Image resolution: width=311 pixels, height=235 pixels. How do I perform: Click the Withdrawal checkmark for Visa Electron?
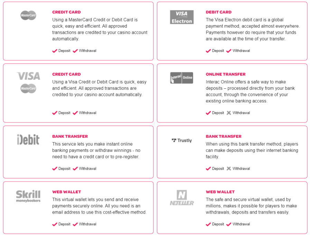[229, 51]
